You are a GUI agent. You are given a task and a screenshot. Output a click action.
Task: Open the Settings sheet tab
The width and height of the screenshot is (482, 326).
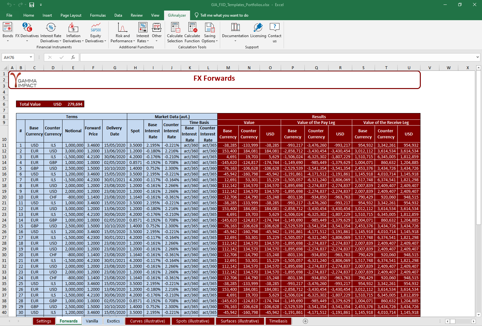point(44,321)
